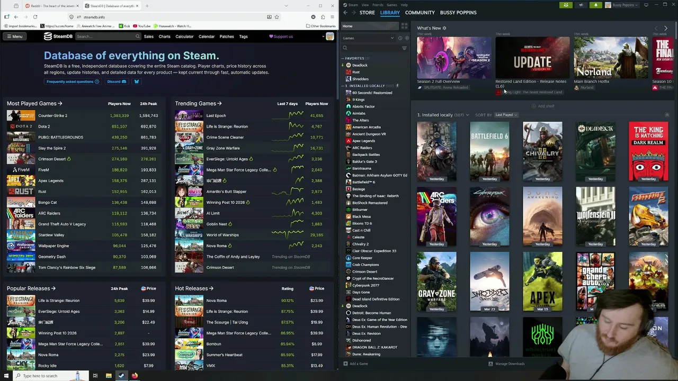Collapse the Installed locally shelf double-chevron
The image size is (678, 381).
(667, 115)
